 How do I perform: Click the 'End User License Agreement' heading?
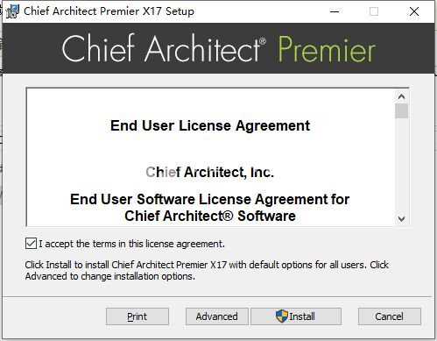point(210,125)
